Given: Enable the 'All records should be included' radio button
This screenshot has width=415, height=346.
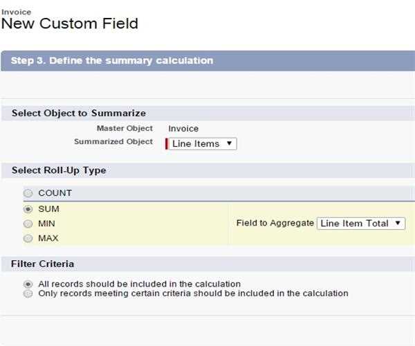Looking at the screenshot, I should click(x=28, y=284).
